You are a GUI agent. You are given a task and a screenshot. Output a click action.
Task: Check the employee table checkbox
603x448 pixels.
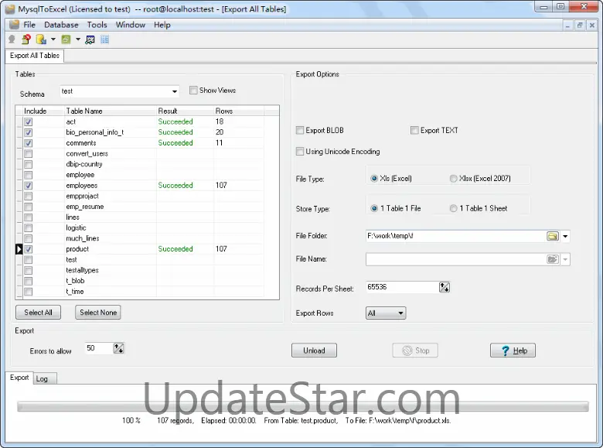pos(29,175)
